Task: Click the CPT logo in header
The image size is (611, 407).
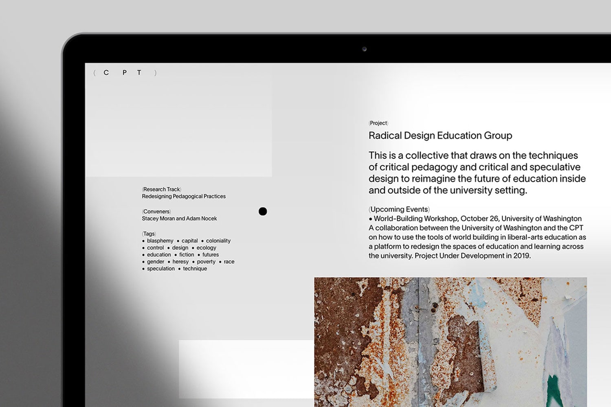Action: [x=125, y=73]
